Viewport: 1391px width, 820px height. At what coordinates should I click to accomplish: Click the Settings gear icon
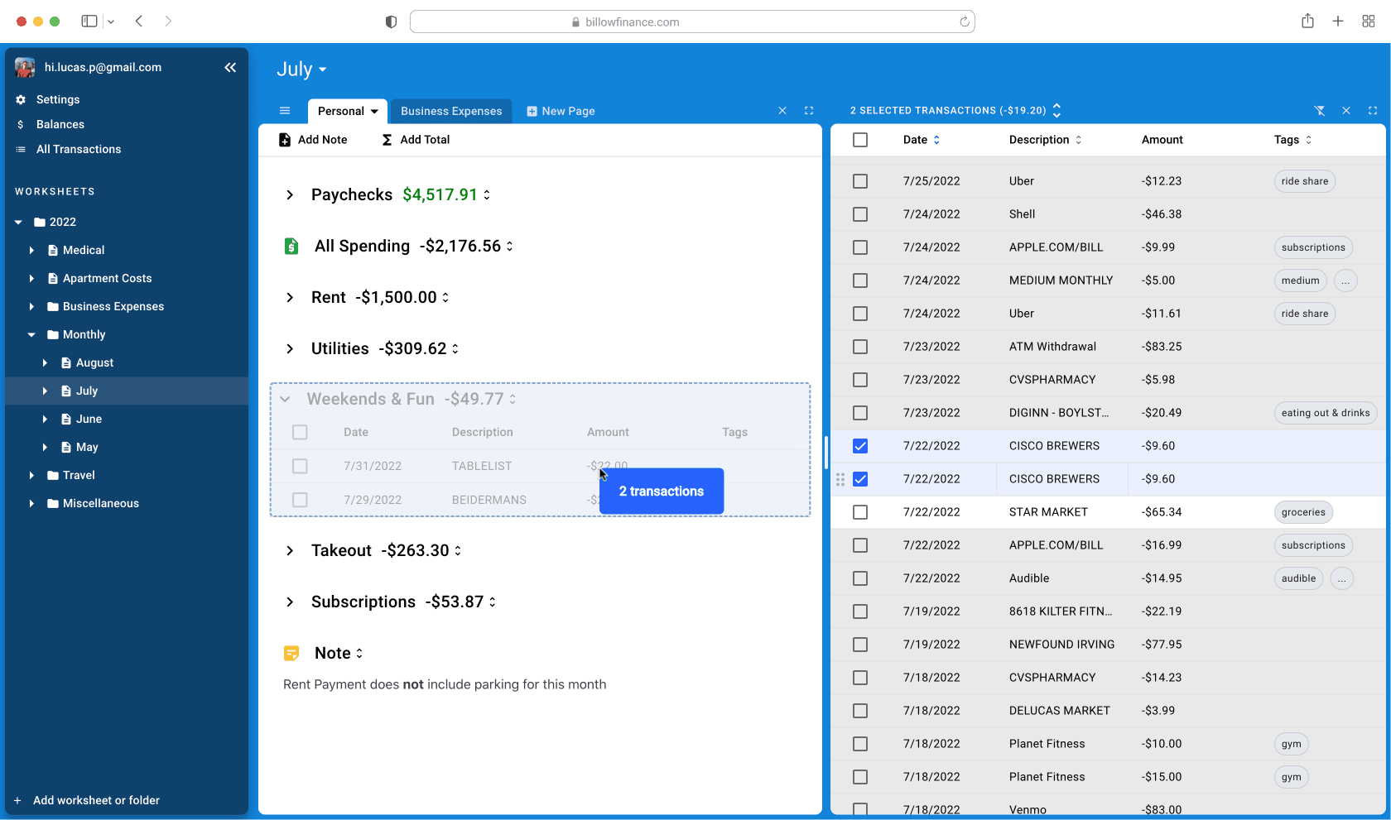[22, 99]
